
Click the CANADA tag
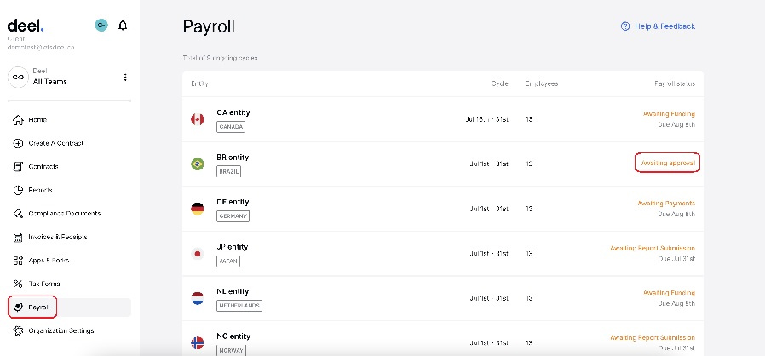(x=231, y=127)
